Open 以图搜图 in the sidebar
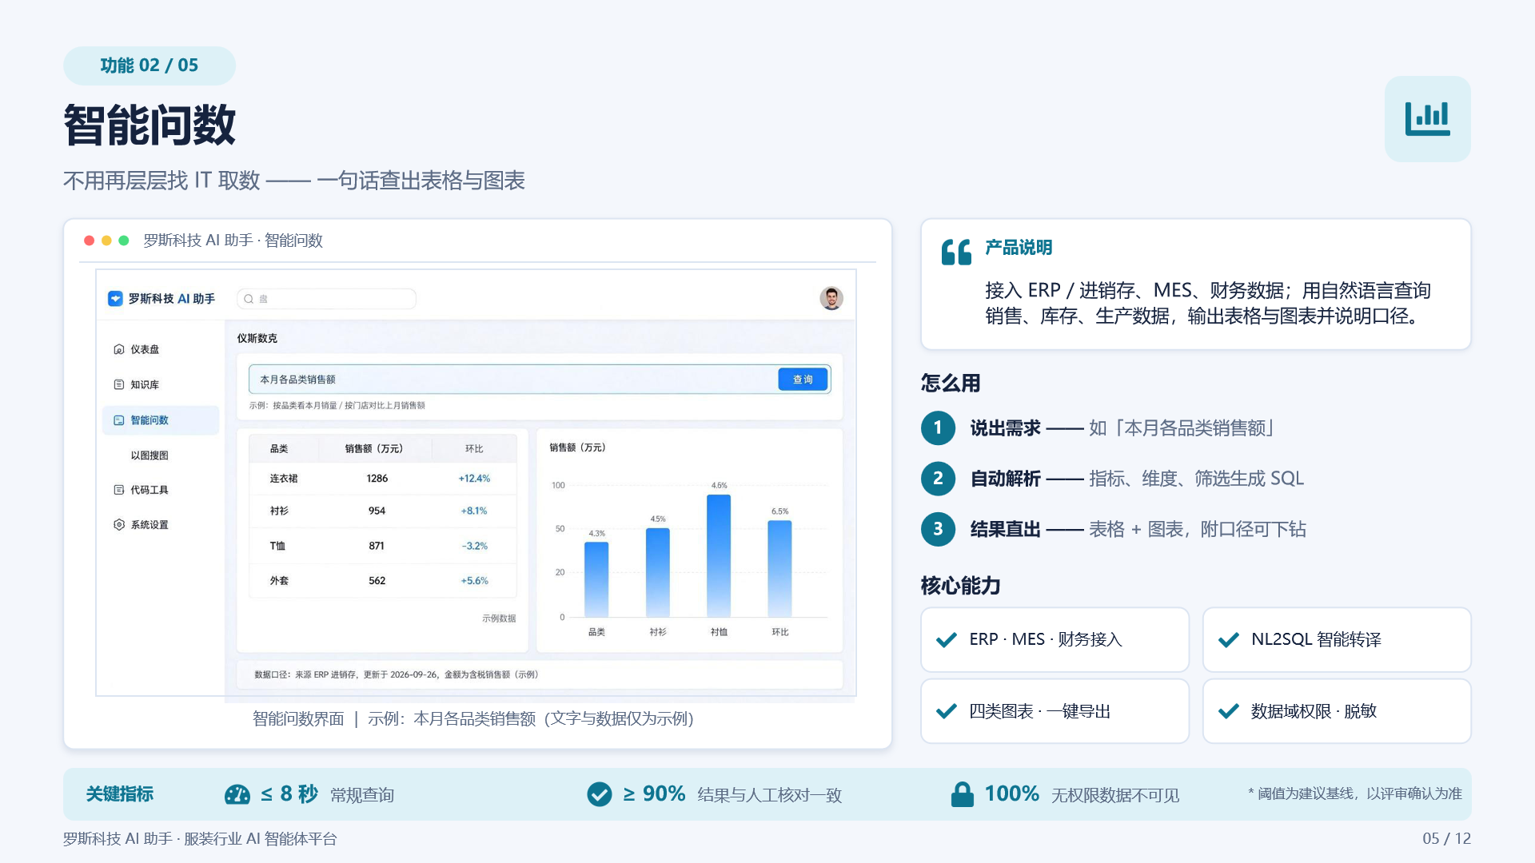Screen dimensions: 1535x863 [150, 455]
